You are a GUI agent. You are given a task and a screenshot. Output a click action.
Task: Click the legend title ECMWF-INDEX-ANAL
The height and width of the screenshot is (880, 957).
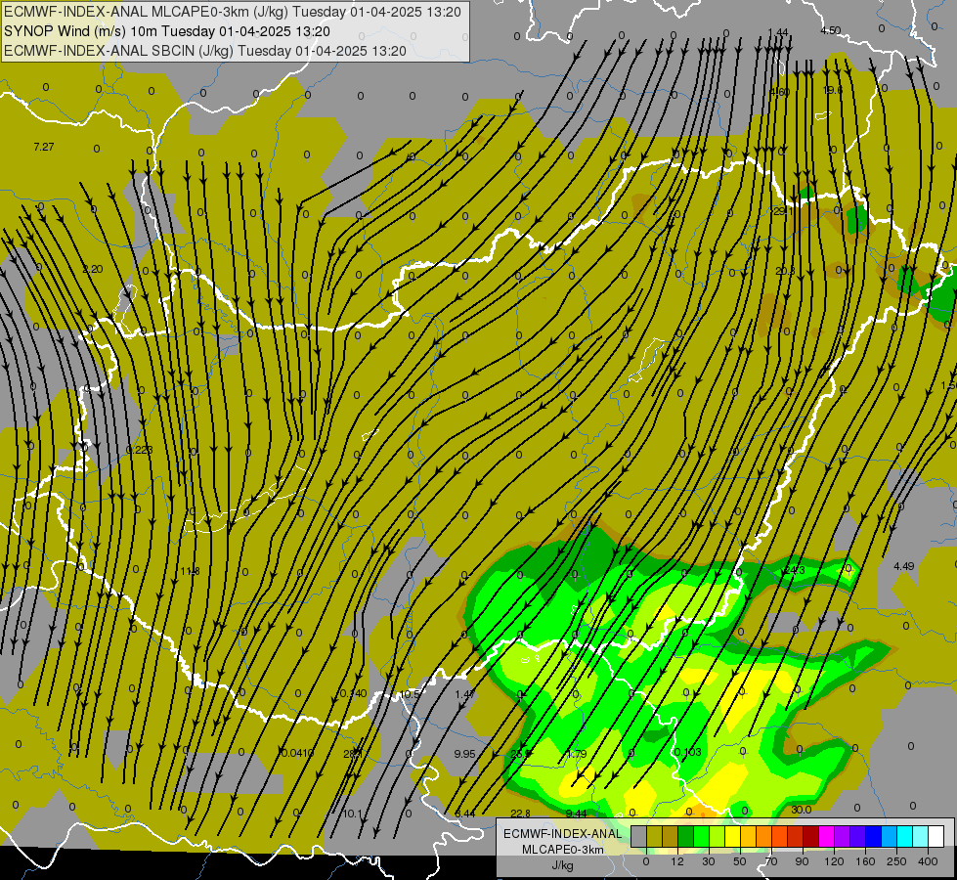[x=563, y=834]
